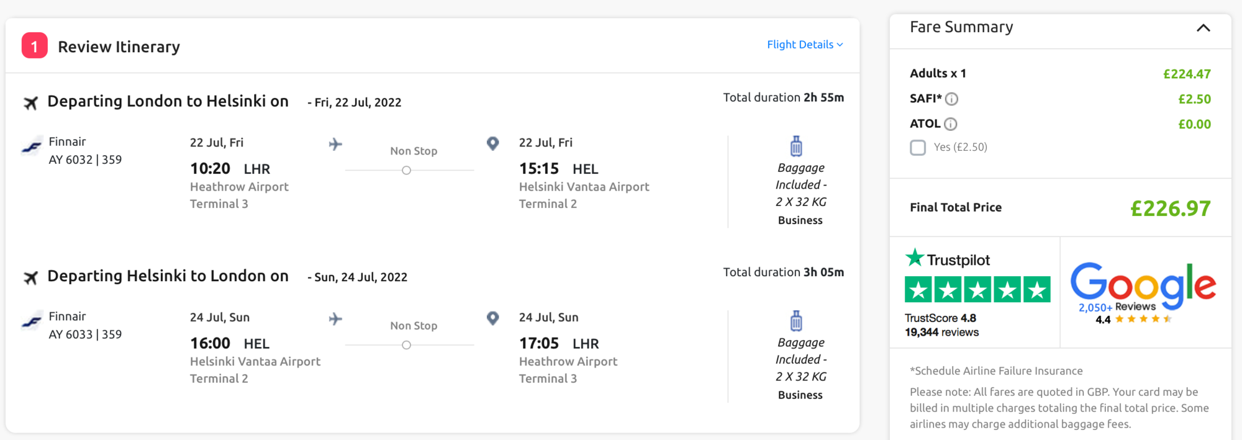Screen dimensions: 1242x440
Task: Click the Helsinki arrival location pin icon
Action: [492, 144]
